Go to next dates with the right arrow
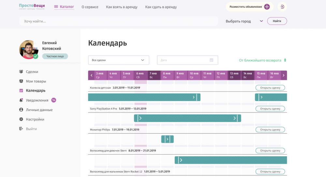326x177 pixels. 284,75
